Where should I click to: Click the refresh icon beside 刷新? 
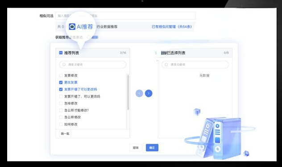point(88,37)
